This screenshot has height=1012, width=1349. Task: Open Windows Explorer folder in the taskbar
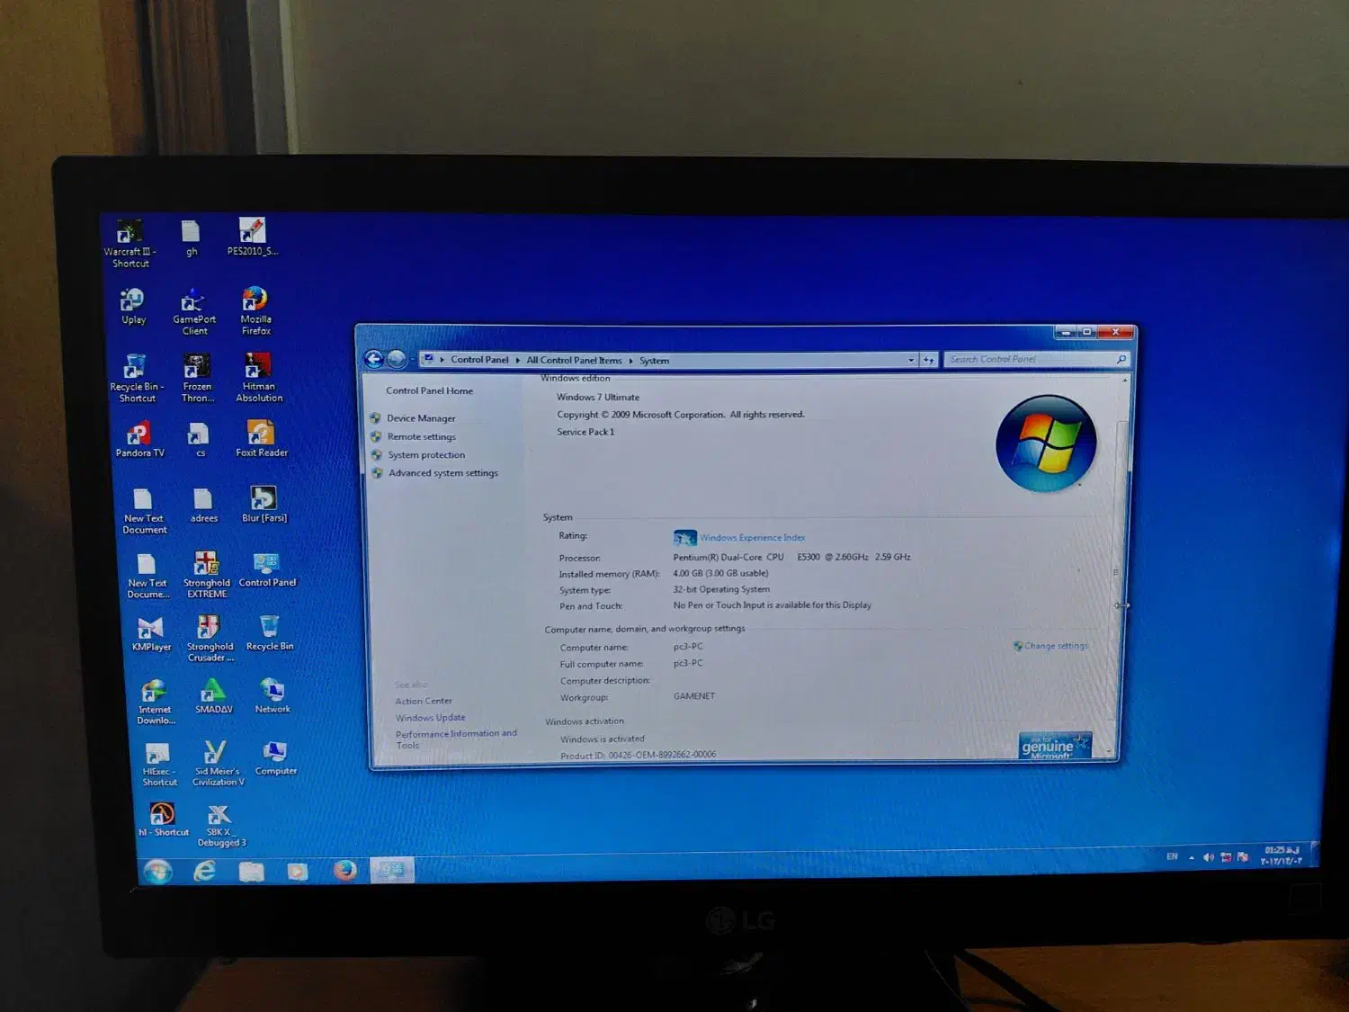pyautogui.click(x=252, y=871)
